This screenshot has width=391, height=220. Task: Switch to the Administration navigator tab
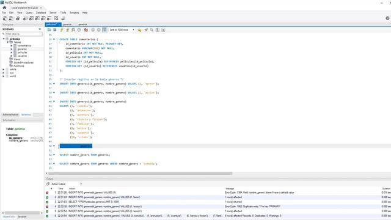(10, 115)
